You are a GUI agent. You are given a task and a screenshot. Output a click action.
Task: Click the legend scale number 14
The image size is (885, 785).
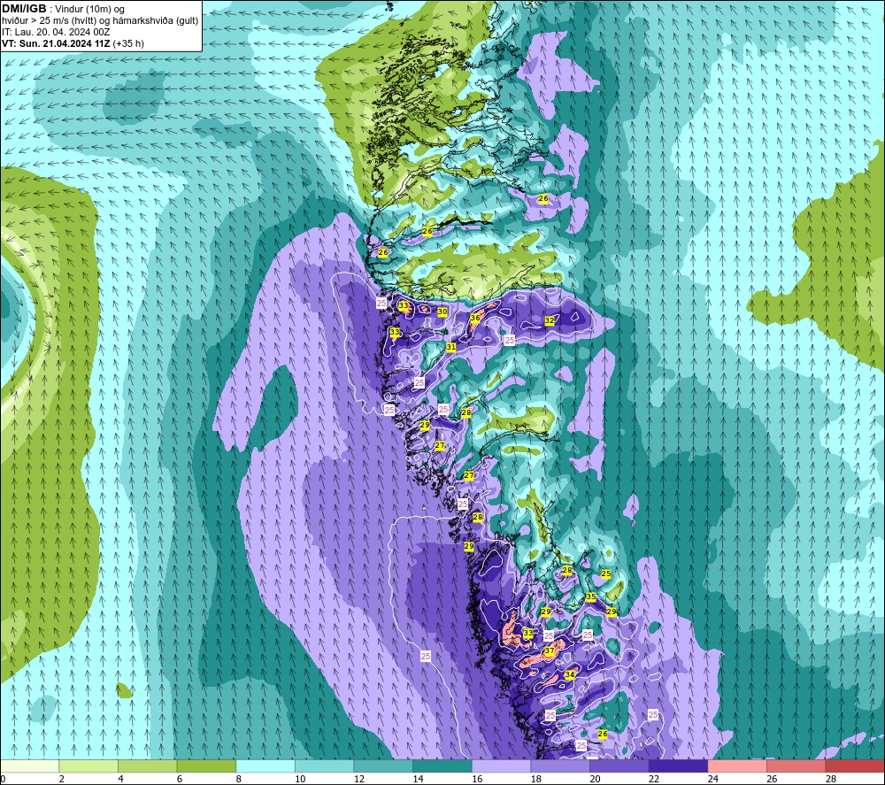(418, 780)
